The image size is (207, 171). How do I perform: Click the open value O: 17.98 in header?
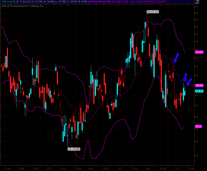(x=38, y=2)
